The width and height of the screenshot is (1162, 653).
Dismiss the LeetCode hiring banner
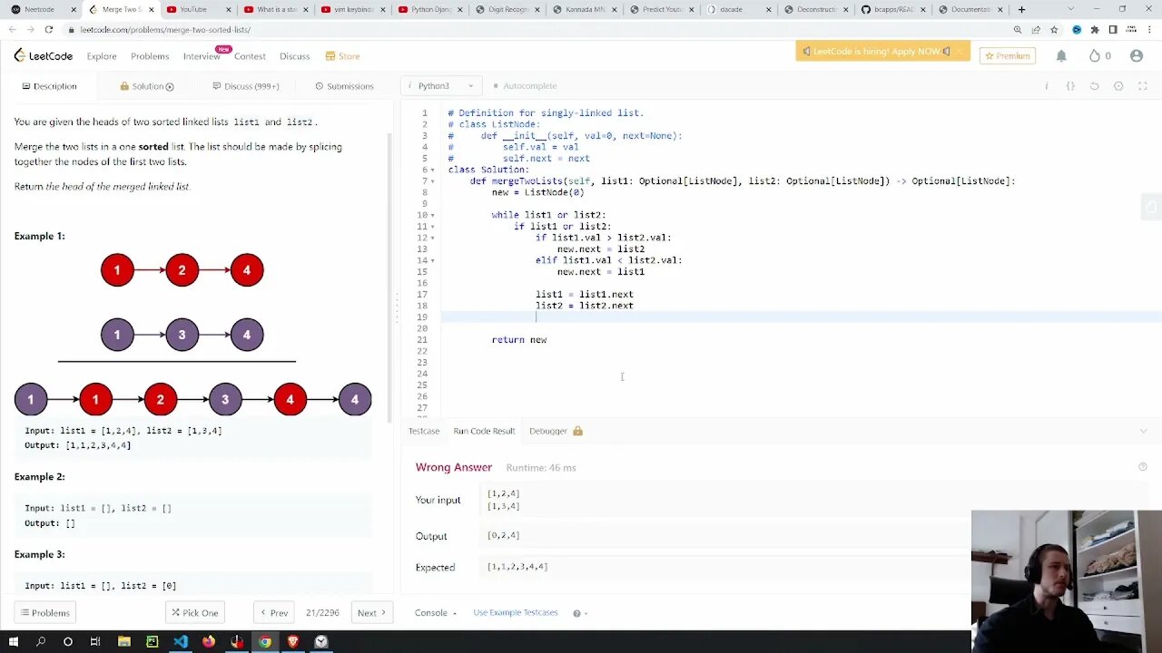959,52
